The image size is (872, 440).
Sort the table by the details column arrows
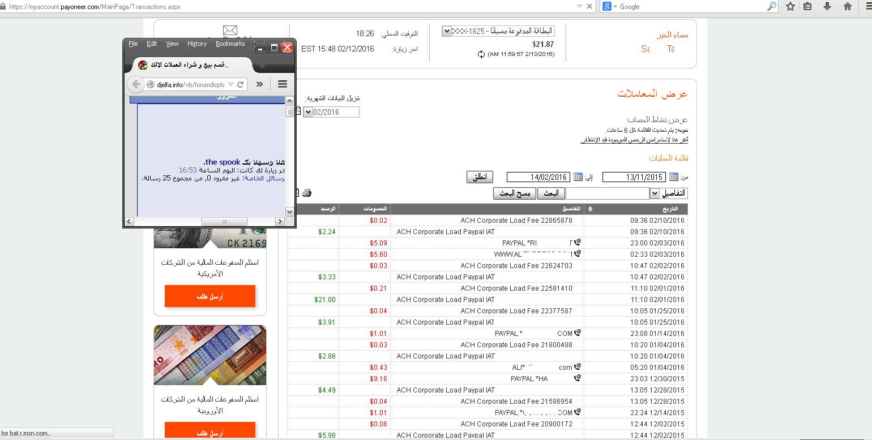point(591,209)
